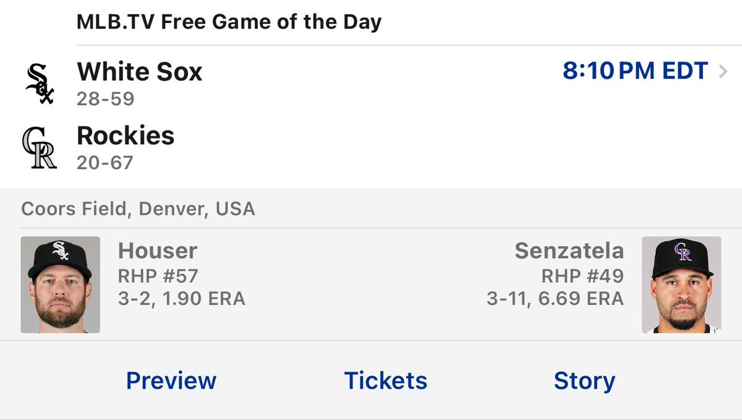
Task: Tap the Coors Field venue text
Action: click(138, 208)
